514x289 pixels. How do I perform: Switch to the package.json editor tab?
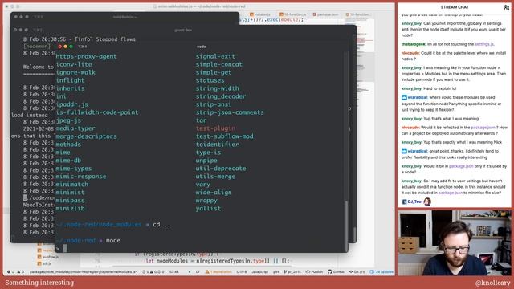pos(325,14)
